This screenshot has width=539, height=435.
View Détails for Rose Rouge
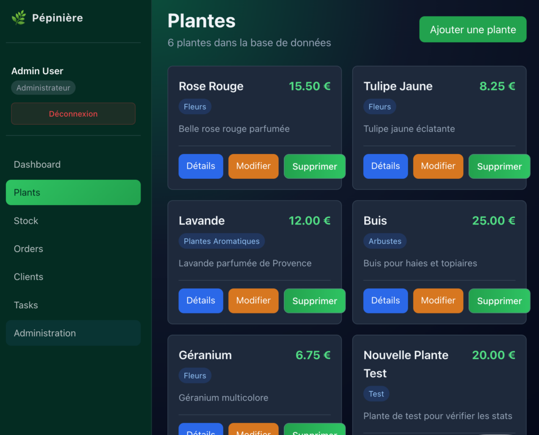tap(201, 166)
